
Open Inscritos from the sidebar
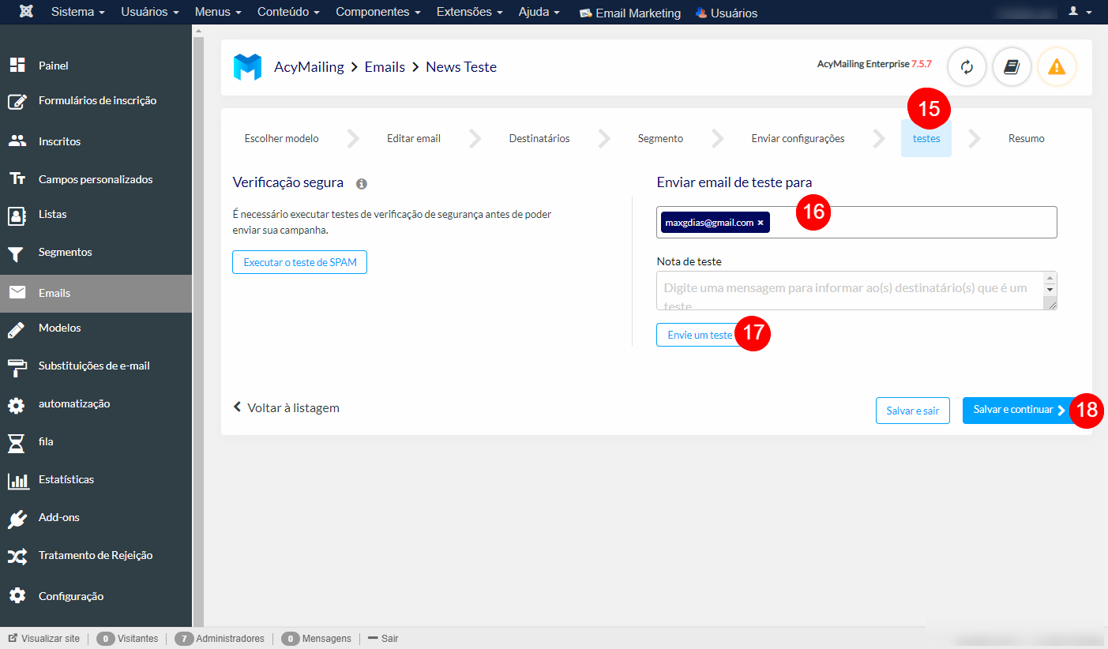[17, 141]
